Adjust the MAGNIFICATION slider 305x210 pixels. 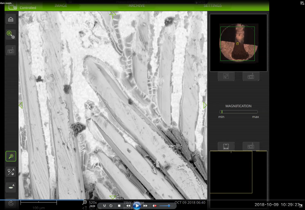[x=238, y=112]
